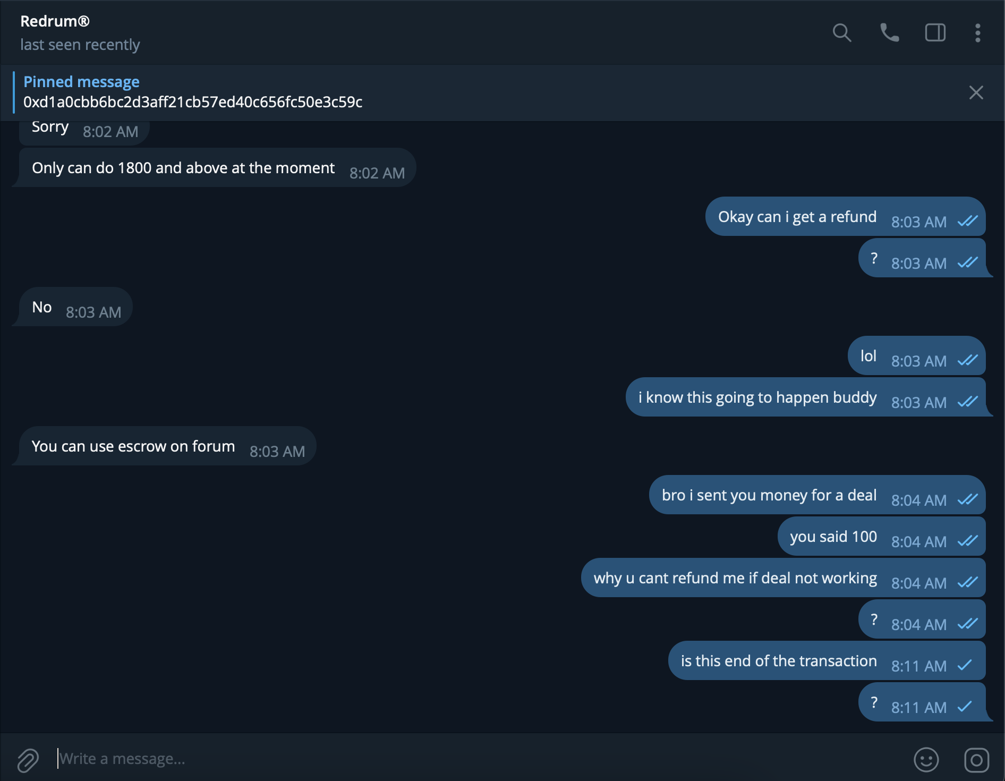Image resolution: width=1005 pixels, height=781 pixels.
Task: Select the 'Okay can i get a refund' message
Action: coord(797,217)
